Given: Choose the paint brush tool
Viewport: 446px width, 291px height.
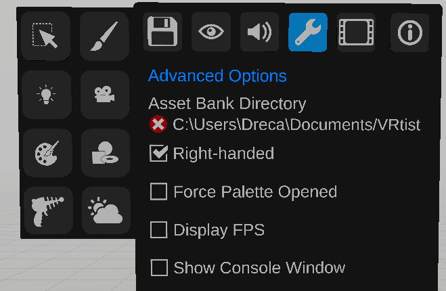Looking at the screenshot, I should [104, 36].
